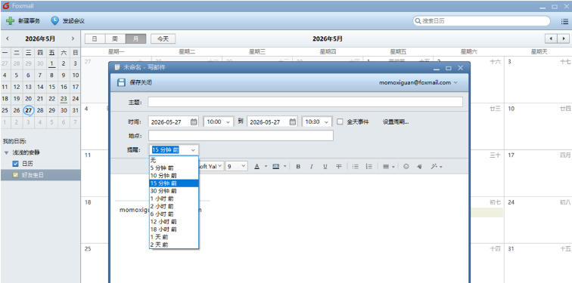Image resolution: width=572 pixels, height=283 pixels.
Task: Toggle strikethrough formatting in the editor
Action: point(338,167)
